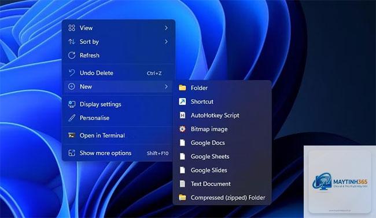The height and width of the screenshot is (218, 376).
Task: Choose Personalise from the context menu
Action: click(118, 118)
